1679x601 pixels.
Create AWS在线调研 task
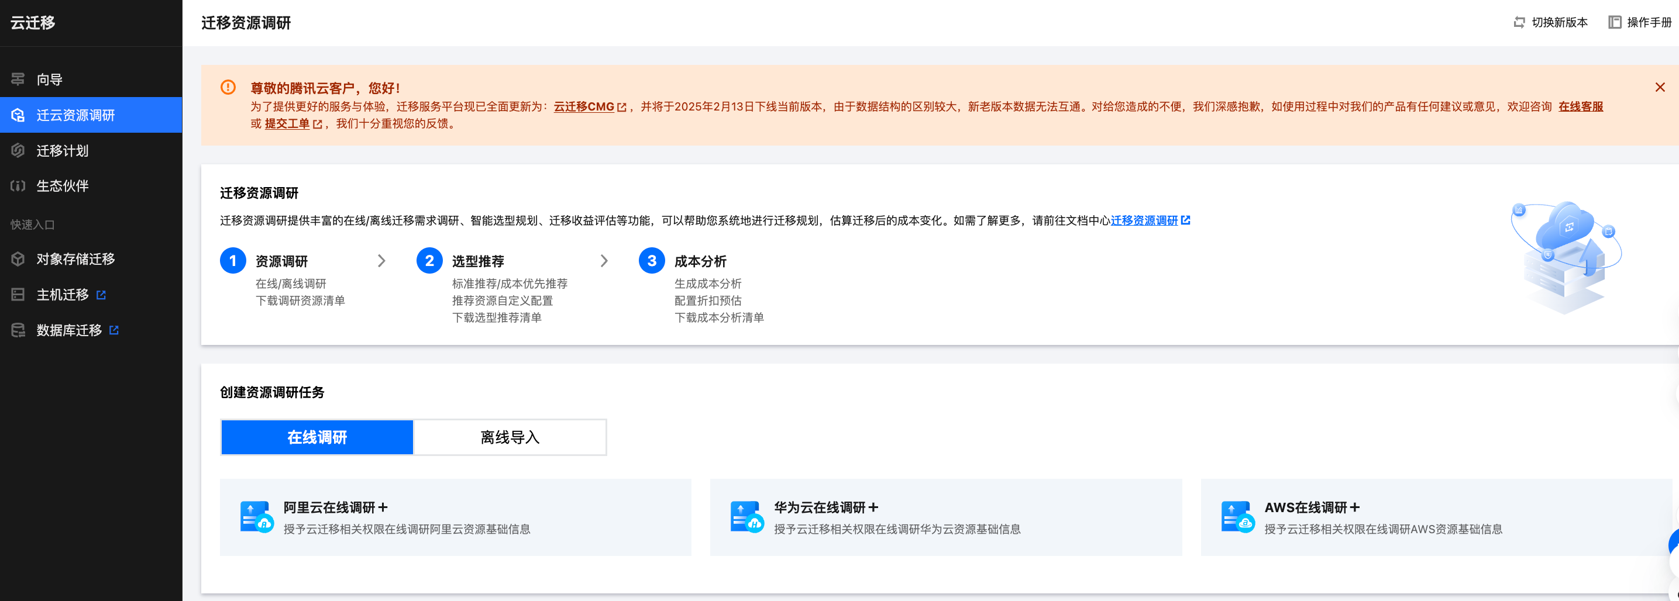[x=1437, y=517]
